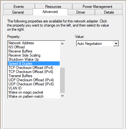Choose Receive Buffers property
Screen dimensions: 126x129
click(x=34, y=51)
